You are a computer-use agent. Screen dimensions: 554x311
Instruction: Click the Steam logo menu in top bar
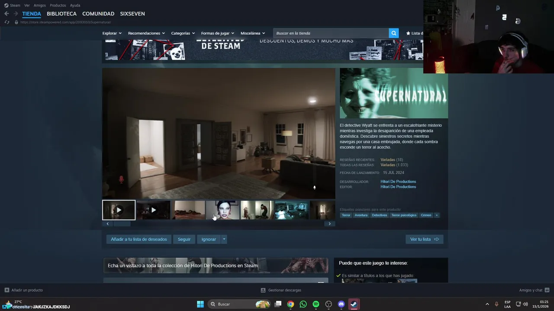(x=12, y=5)
